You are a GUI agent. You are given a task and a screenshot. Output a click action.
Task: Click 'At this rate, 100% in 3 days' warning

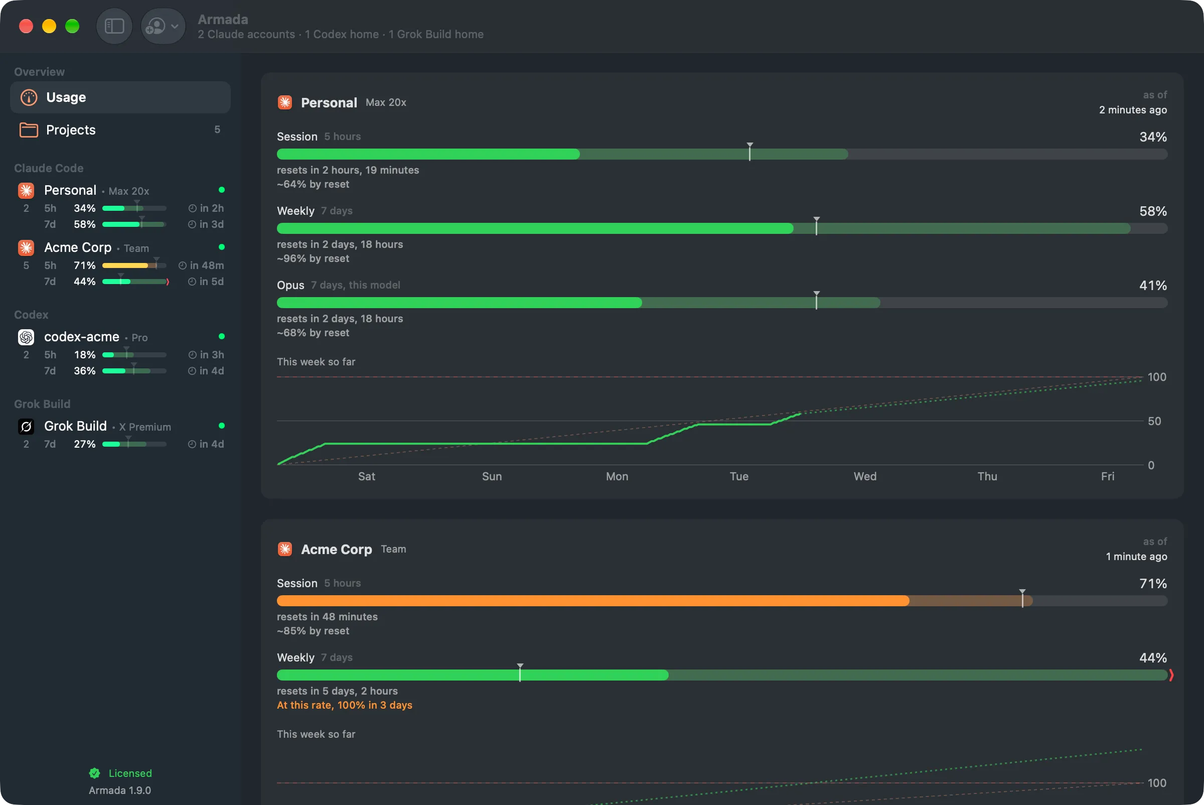344,705
